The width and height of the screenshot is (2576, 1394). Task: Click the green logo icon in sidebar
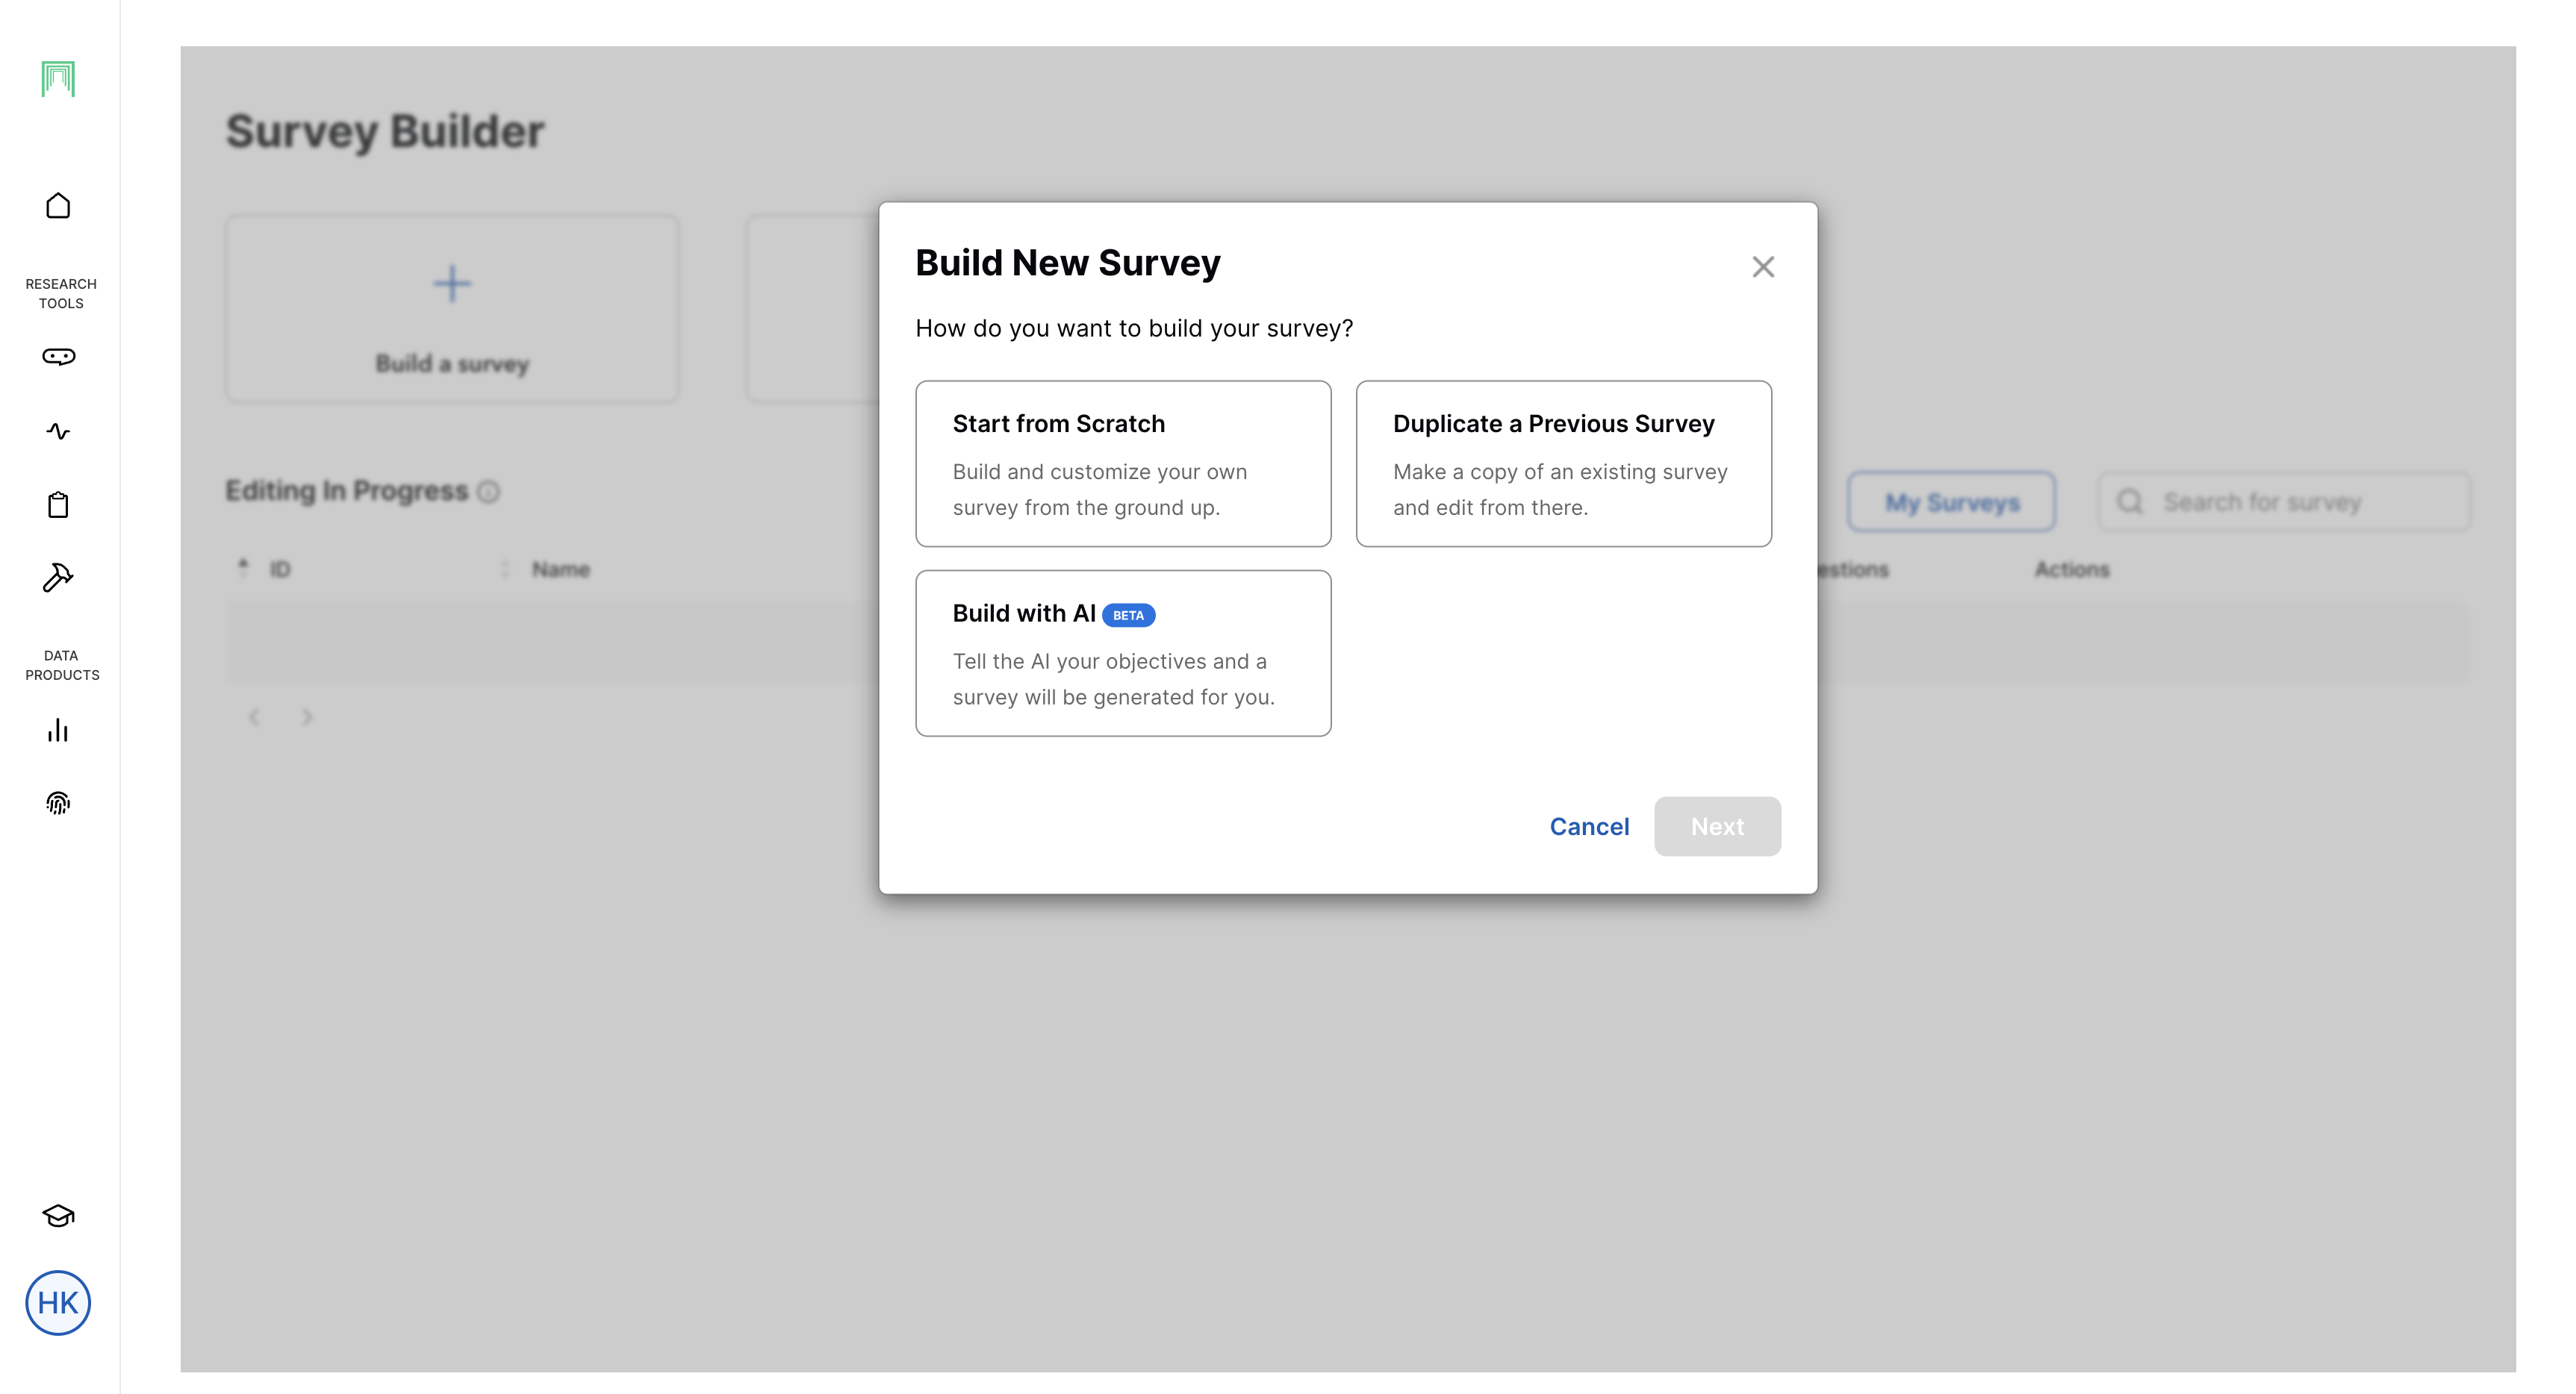[58, 79]
